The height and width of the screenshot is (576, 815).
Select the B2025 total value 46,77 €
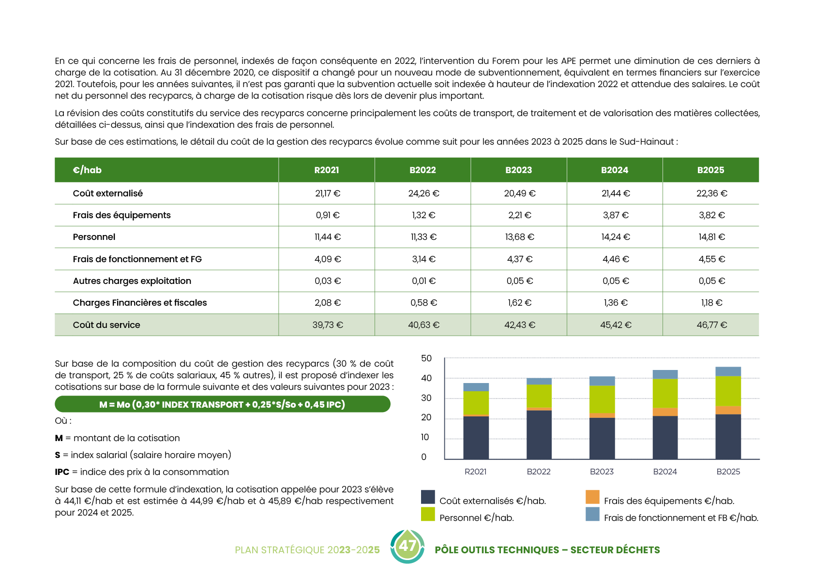711,325
